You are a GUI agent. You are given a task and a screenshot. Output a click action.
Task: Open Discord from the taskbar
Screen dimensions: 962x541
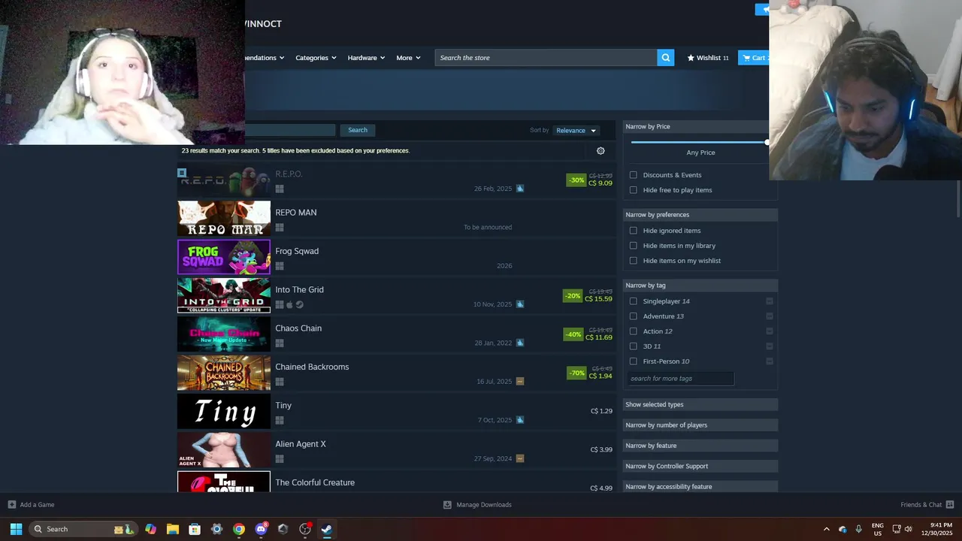pyautogui.click(x=261, y=529)
